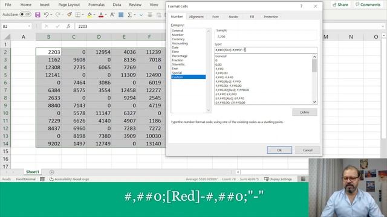Undo the last action

click(x=46, y=14)
